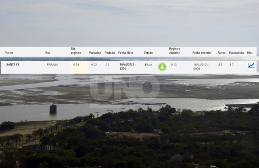Click the Ult. registro column header
This screenshot has height=168, width=259.
coord(76,51)
